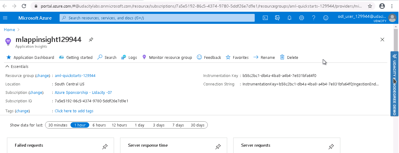
Task: Open Feedback in the command bar
Action: click(209, 57)
